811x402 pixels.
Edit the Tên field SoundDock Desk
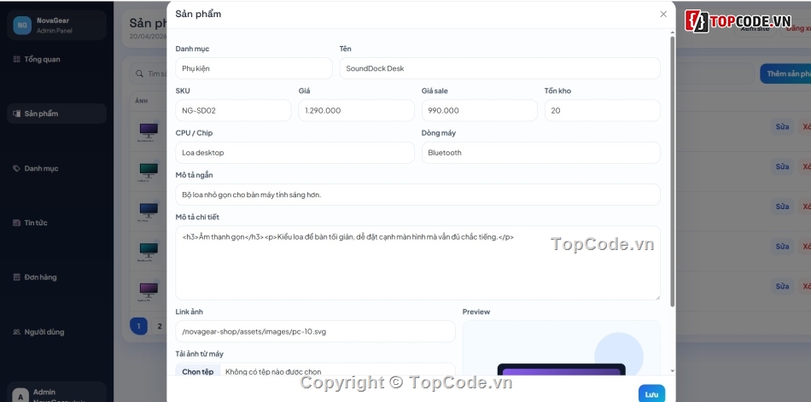coord(499,68)
